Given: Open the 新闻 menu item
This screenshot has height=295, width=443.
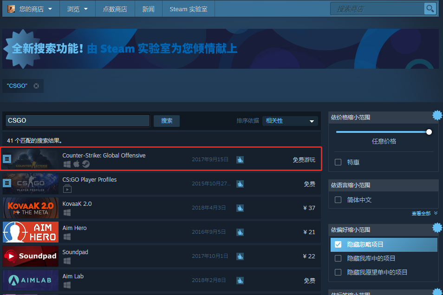Looking at the screenshot, I should (x=148, y=8).
